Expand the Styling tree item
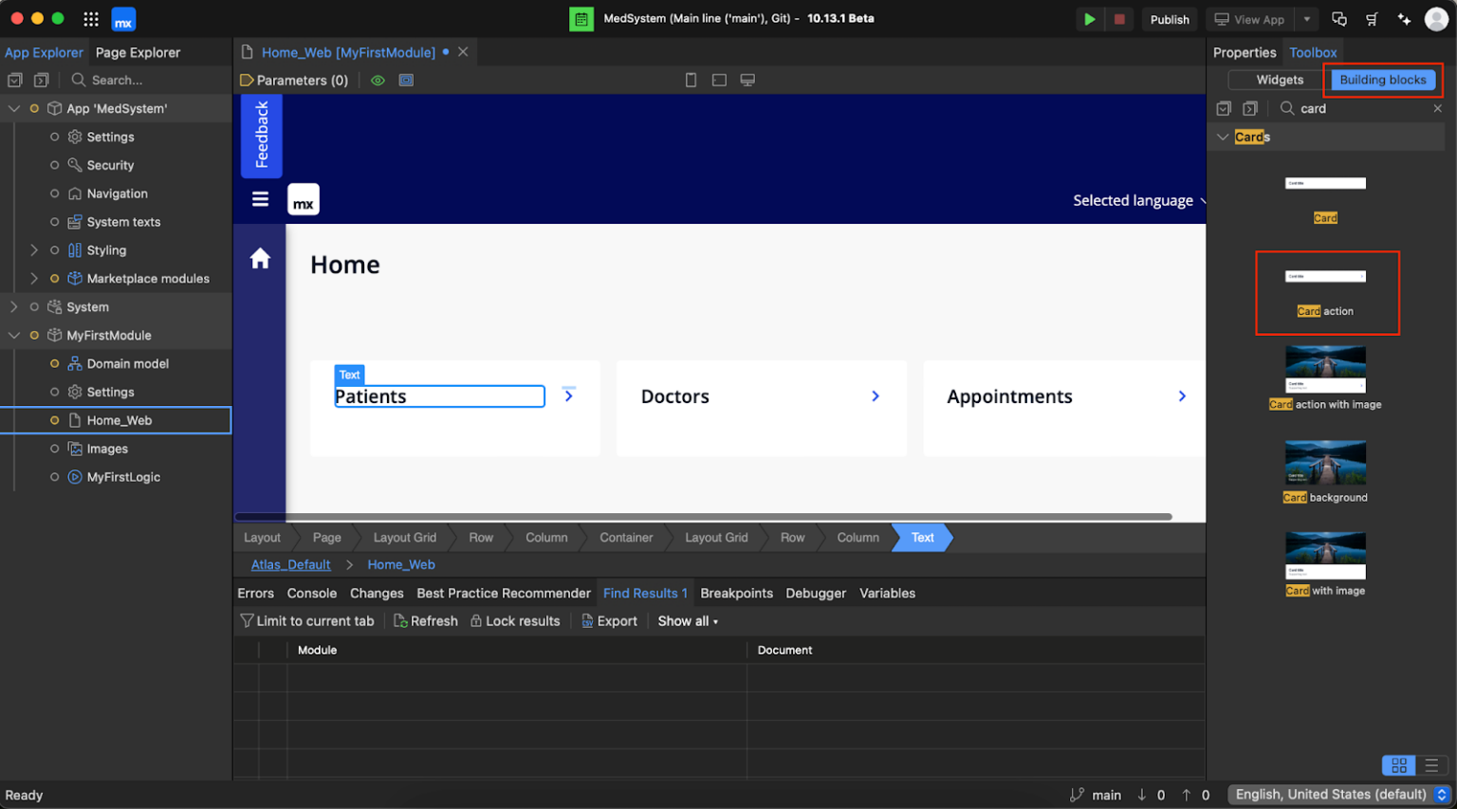The height and width of the screenshot is (809, 1457). click(x=34, y=250)
